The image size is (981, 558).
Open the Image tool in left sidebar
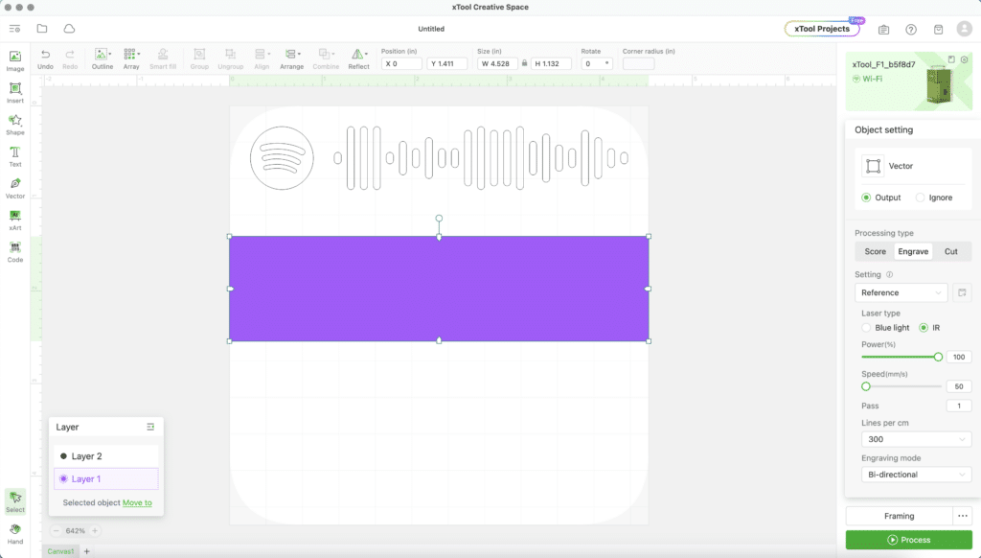click(15, 60)
